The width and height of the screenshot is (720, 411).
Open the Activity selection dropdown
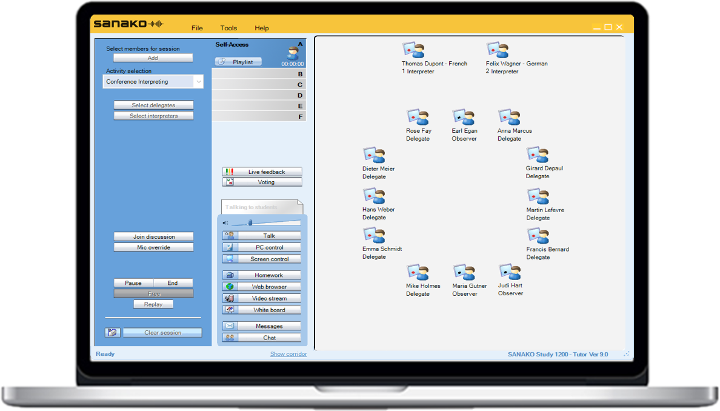click(x=198, y=82)
